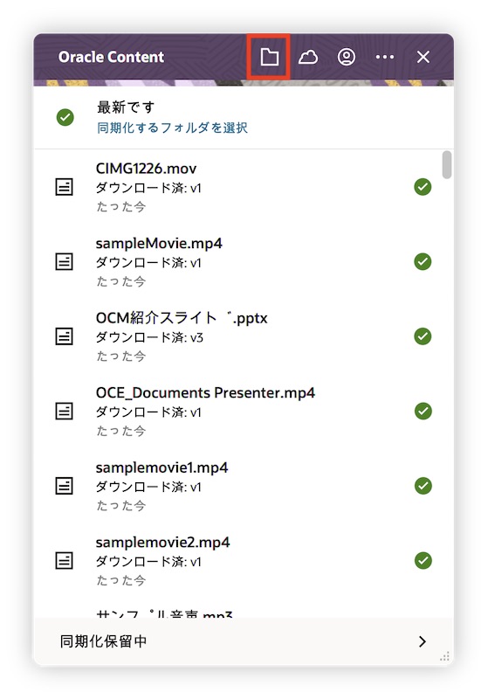Open the three-dot more options menu
Image resolution: width=488 pixels, height=699 pixels.
click(385, 57)
